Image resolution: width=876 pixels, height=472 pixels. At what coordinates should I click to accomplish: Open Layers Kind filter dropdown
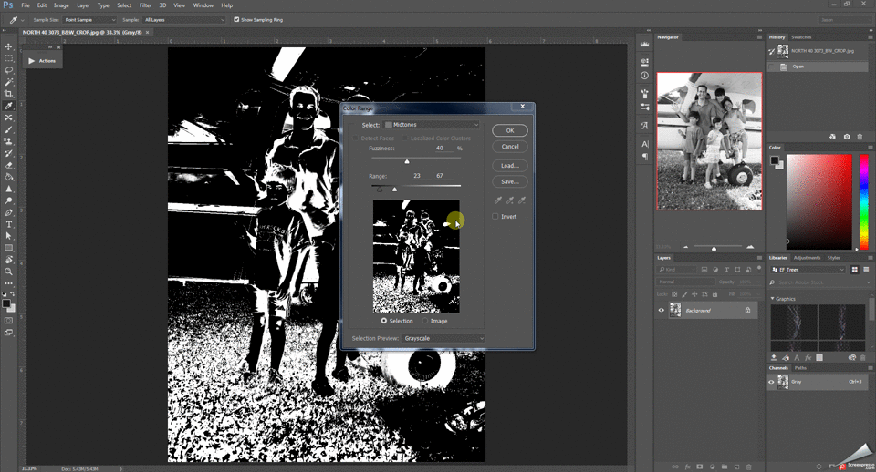click(x=676, y=270)
